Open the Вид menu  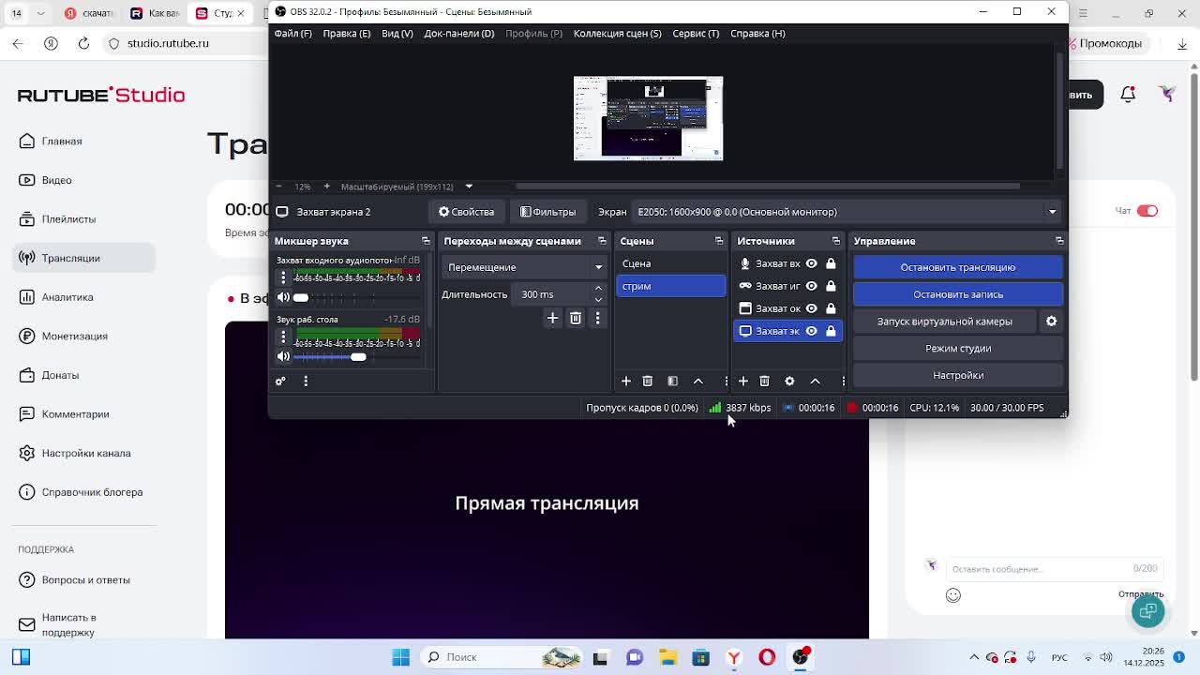pyautogui.click(x=397, y=34)
